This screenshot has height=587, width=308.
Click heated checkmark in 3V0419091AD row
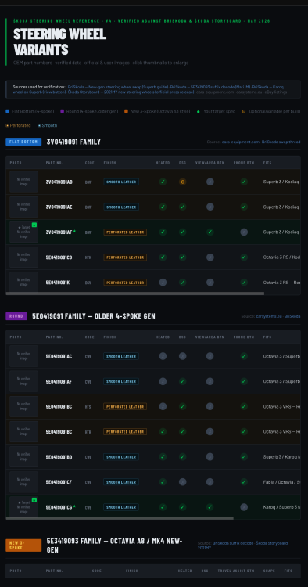coord(163,182)
